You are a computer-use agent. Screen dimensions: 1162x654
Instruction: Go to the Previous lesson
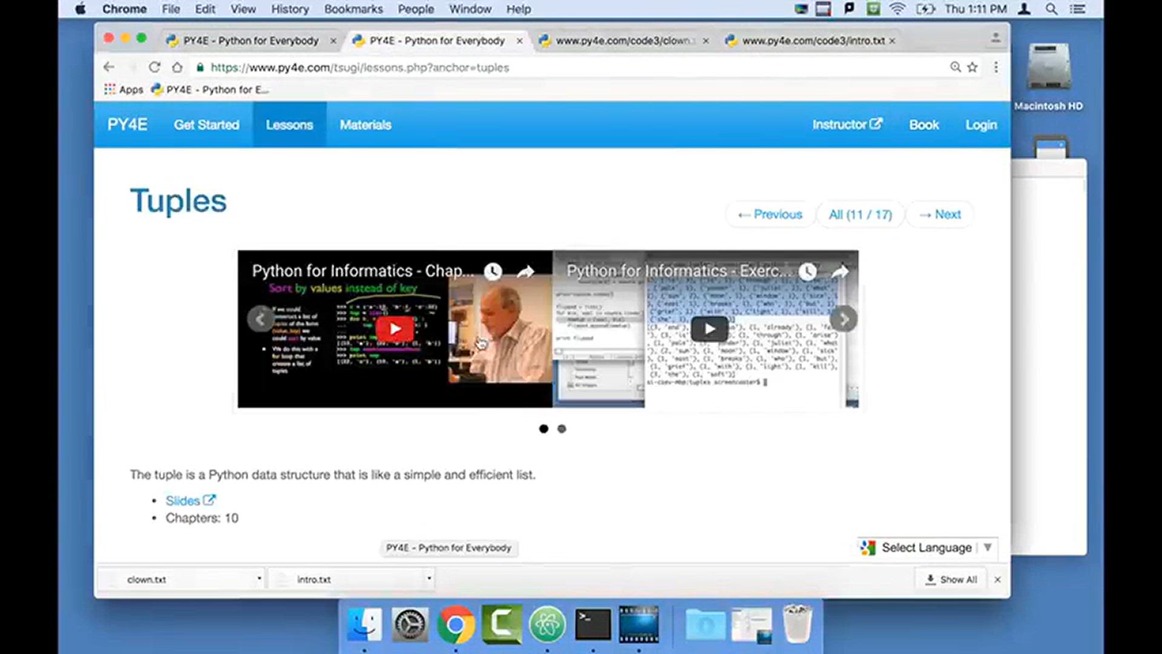770,214
